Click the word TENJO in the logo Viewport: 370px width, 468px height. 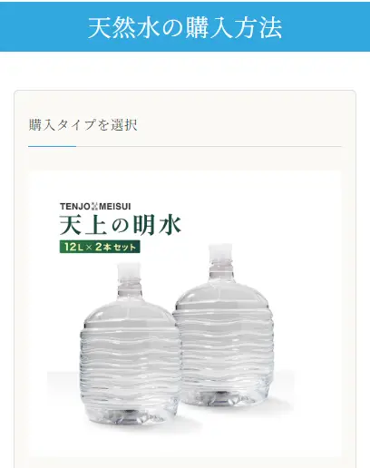click(74, 207)
